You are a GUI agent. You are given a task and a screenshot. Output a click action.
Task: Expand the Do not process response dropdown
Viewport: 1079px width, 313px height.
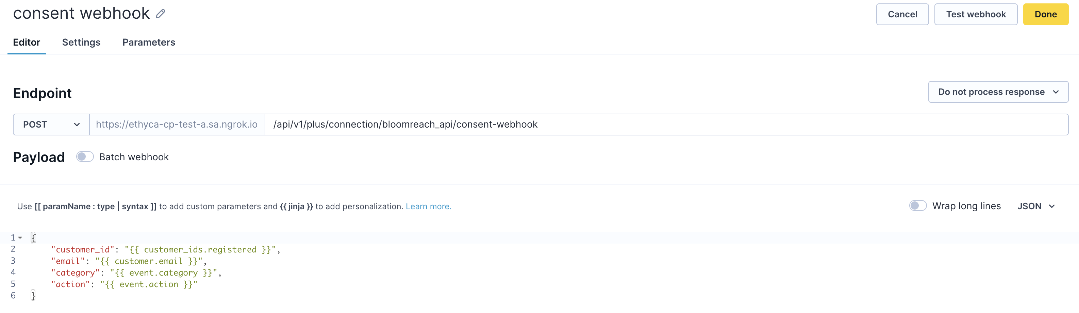coord(998,92)
